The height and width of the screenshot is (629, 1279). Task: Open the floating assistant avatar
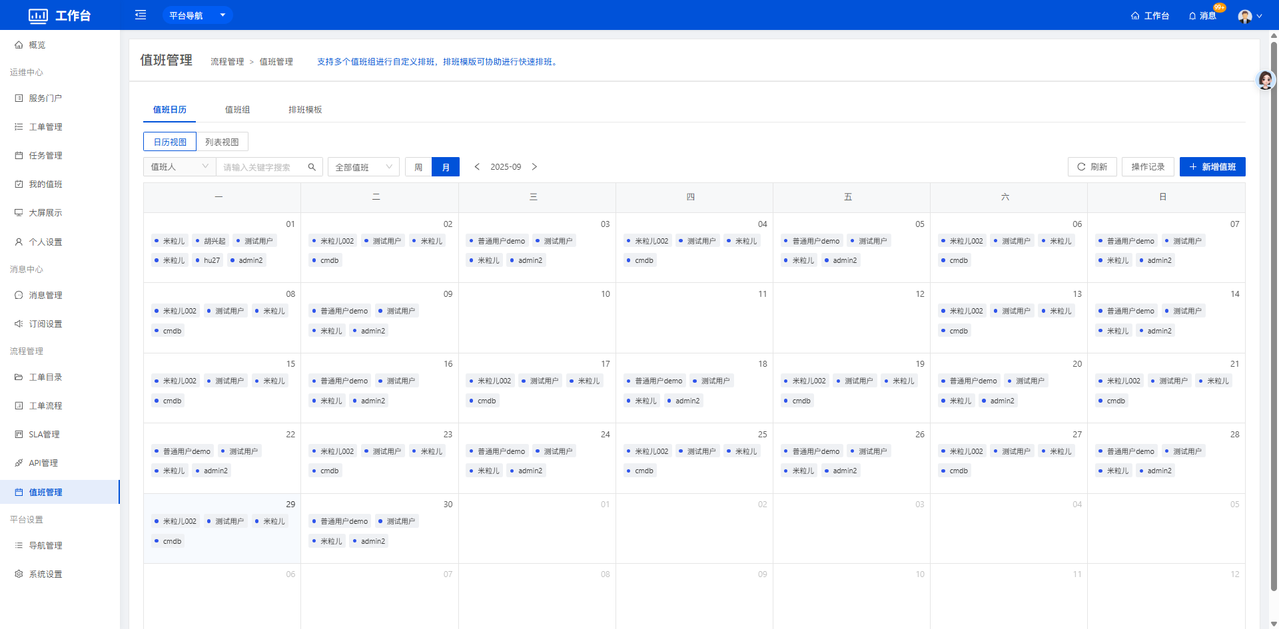point(1265,81)
